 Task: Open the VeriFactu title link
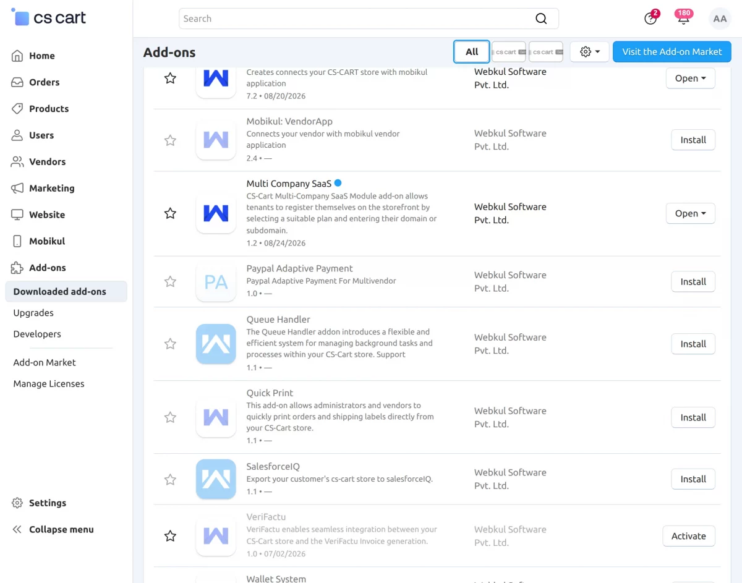[x=266, y=517]
